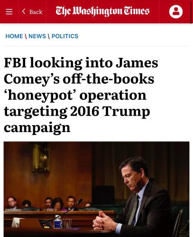Open the NEWS breadcrumb section

(x=37, y=36)
